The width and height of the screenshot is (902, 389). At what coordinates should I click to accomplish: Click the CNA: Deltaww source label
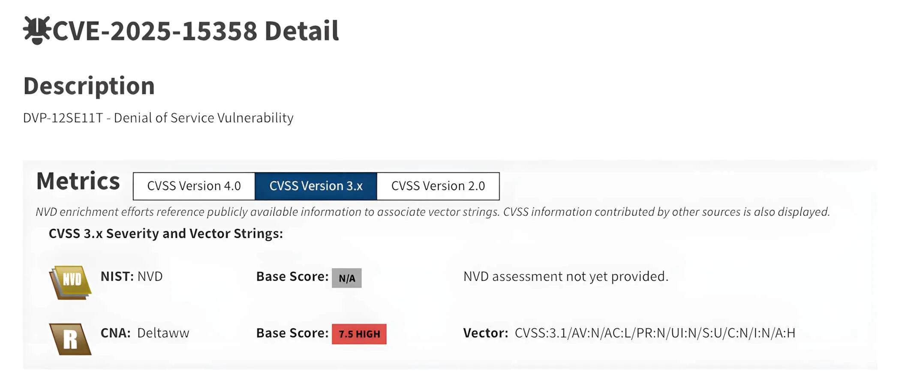(x=145, y=333)
